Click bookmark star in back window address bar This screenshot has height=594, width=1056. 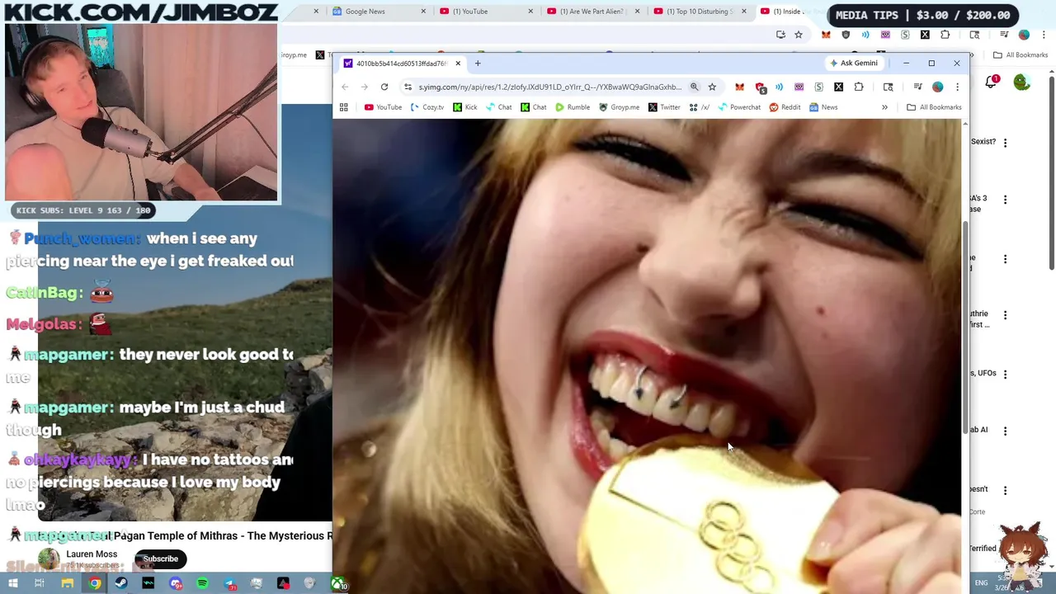pos(799,35)
